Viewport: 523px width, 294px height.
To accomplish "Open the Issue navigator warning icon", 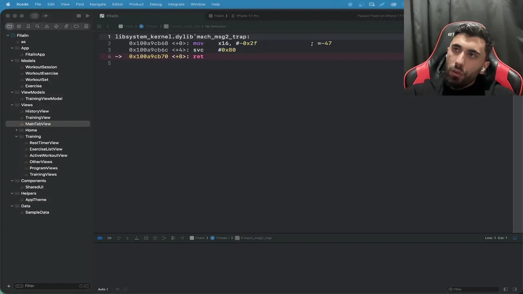I will coord(47,26).
